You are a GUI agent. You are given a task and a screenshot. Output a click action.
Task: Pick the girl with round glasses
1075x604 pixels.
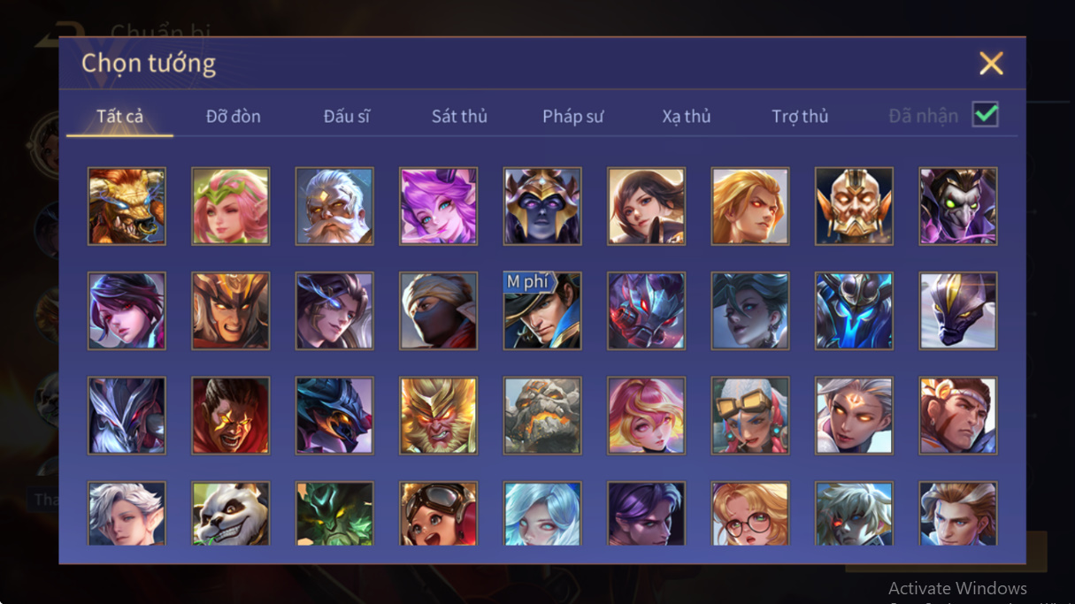(750, 514)
